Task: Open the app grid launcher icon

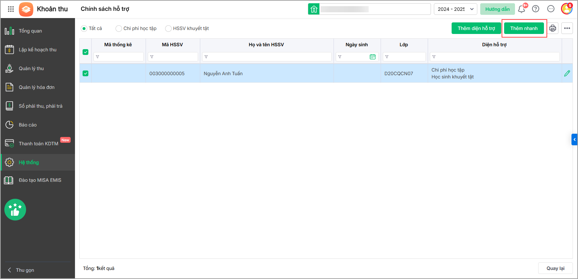Action: click(x=11, y=9)
